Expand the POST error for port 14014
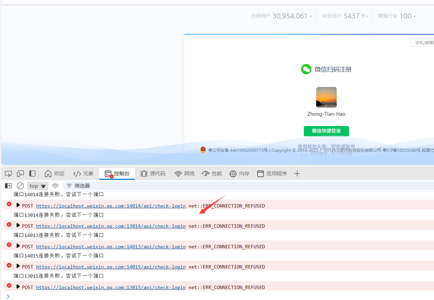Screen dimensions: 434x300 (18, 205)
